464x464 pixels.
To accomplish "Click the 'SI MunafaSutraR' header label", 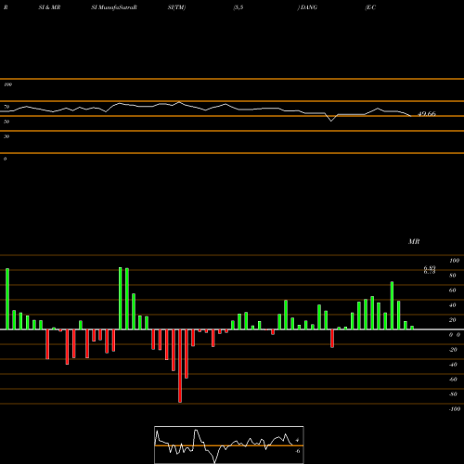I will pyautogui.click(x=114, y=7).
